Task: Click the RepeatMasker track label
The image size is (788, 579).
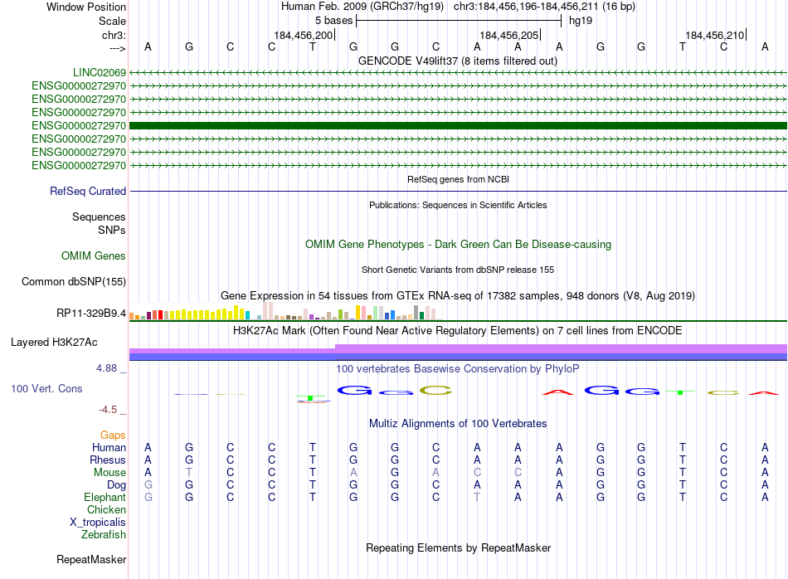Action: click(x=91, y=559)
